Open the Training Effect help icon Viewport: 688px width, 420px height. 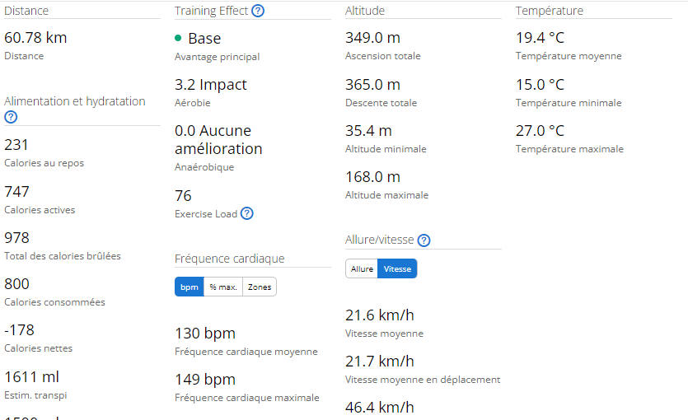258,12
